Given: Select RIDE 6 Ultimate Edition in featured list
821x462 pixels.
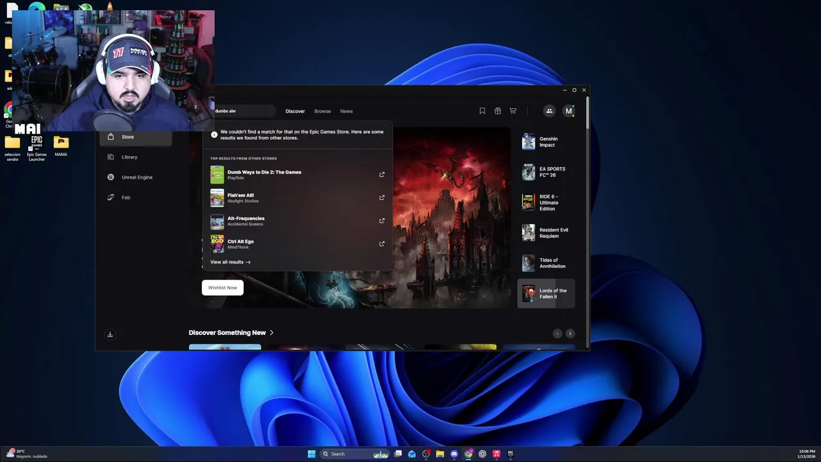Looking at the screenshot, I should pos(546,203).
